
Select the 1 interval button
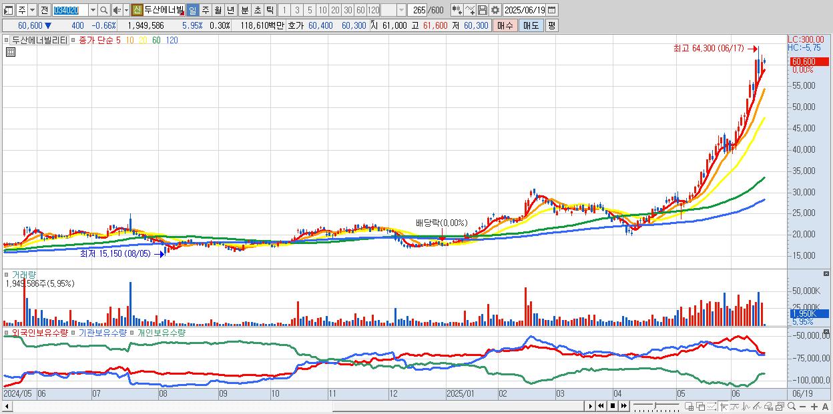284,10
